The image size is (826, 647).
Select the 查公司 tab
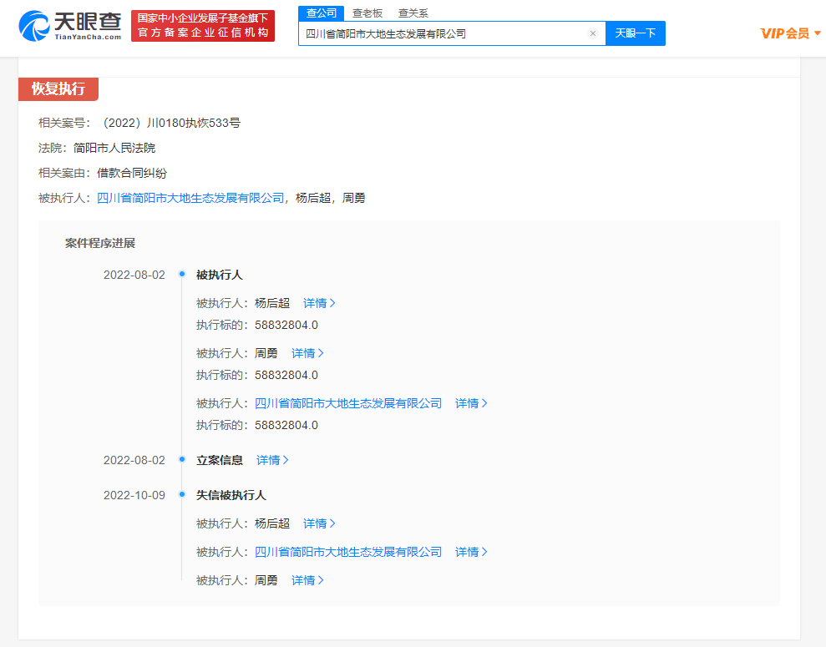pyautogui.click(x=321, y=13)
